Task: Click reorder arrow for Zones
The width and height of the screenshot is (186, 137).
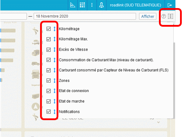Action: point(54,80)
